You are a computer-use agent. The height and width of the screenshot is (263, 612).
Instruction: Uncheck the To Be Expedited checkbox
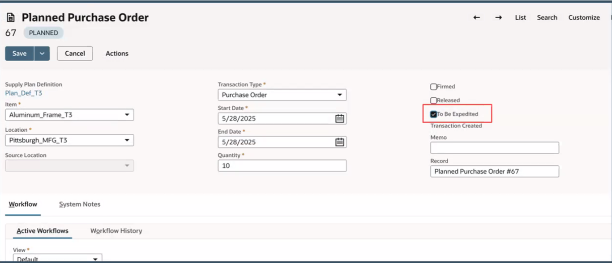click(x=433, y=114)
